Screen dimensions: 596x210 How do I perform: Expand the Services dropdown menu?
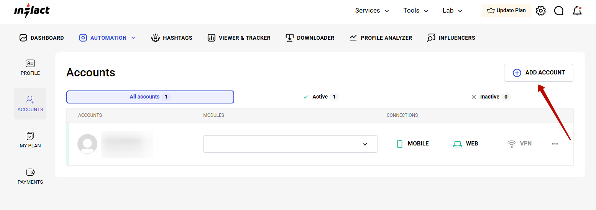pos(372,11)
